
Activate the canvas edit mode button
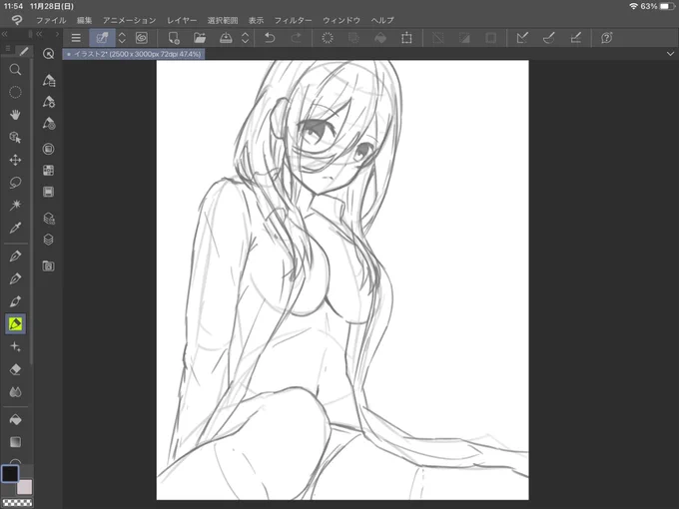[102, 38]
